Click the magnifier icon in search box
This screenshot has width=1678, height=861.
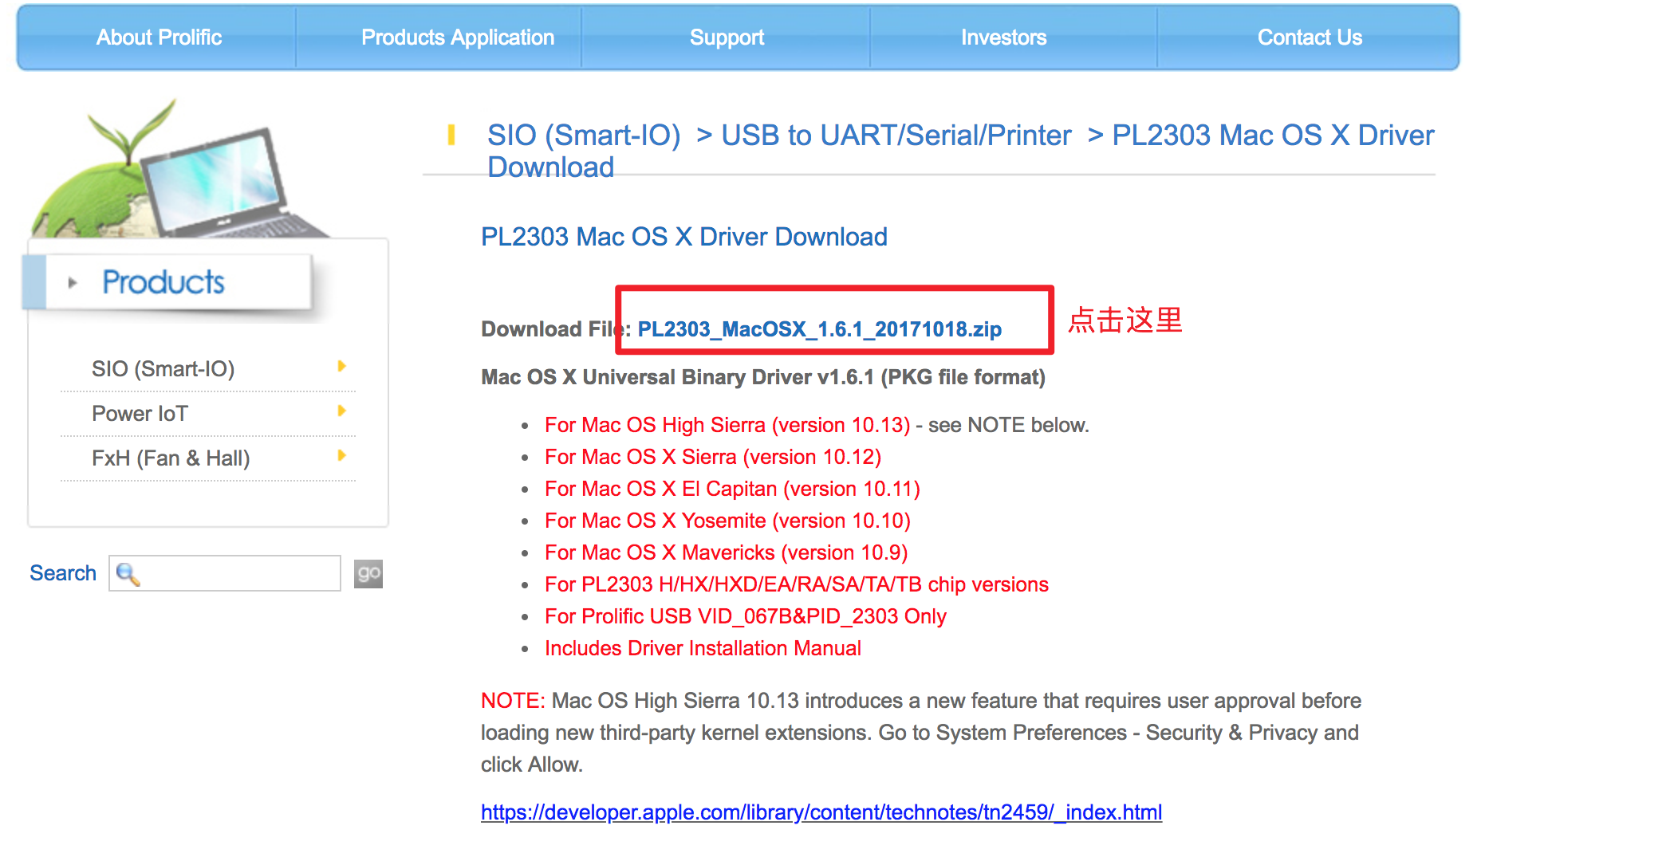click(128, 574)
